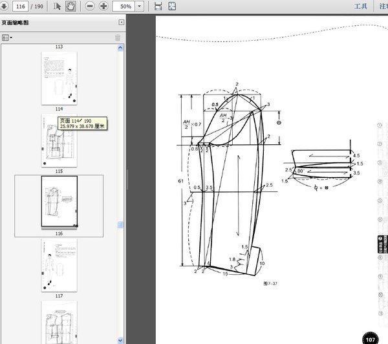
Task: Click the 50% zoom level field
Action: (124, 6)
